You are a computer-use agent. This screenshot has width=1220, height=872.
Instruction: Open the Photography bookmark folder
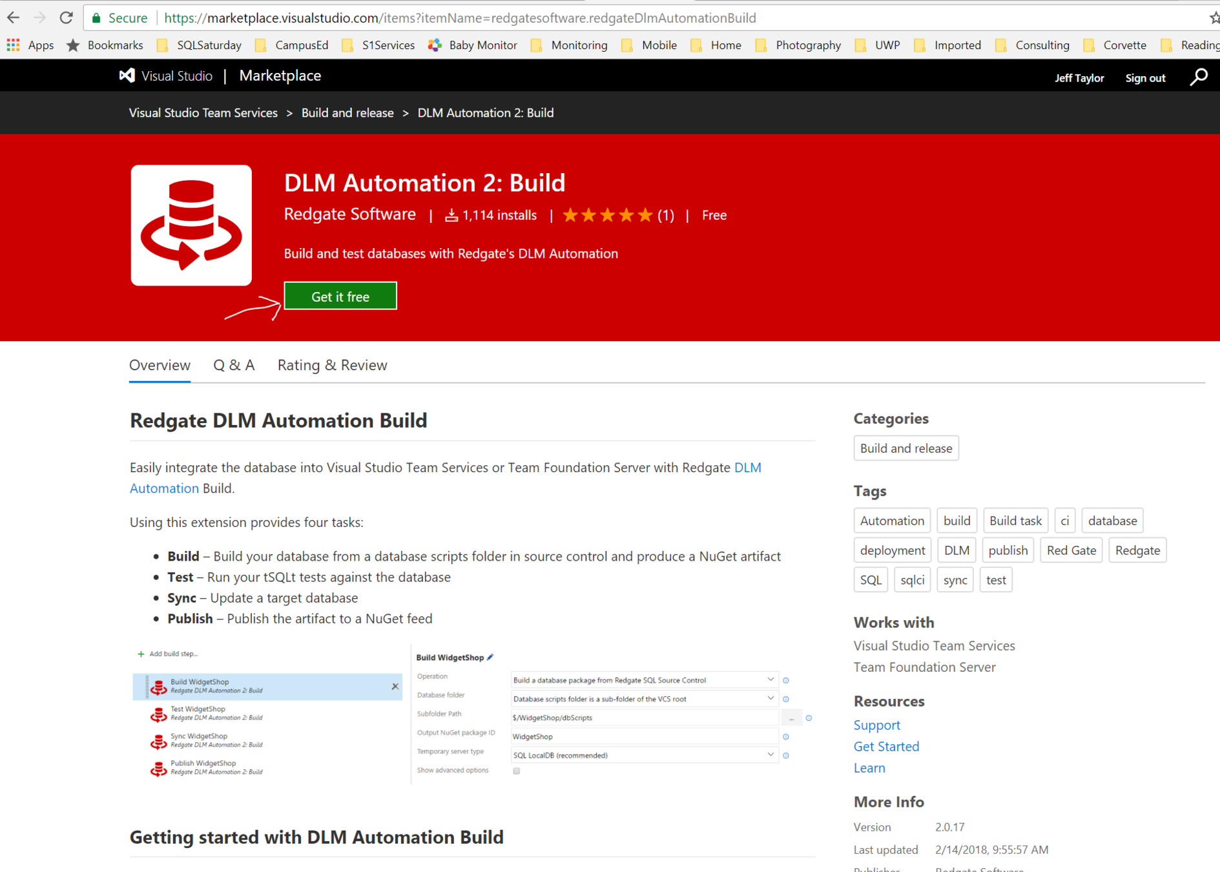click(798, 45)
